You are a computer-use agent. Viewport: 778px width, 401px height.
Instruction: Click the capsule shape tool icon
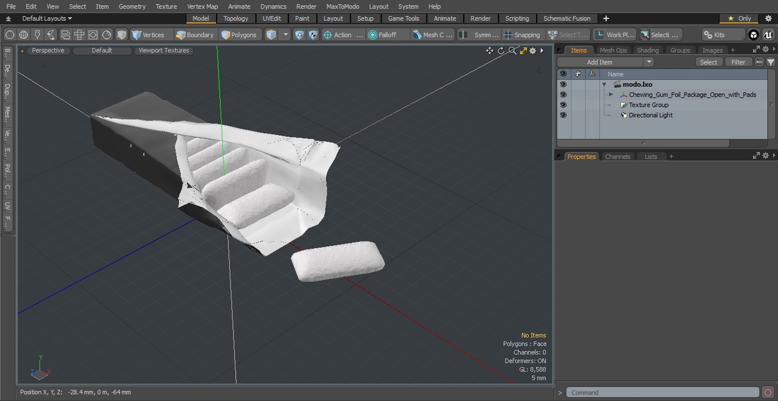65,35
